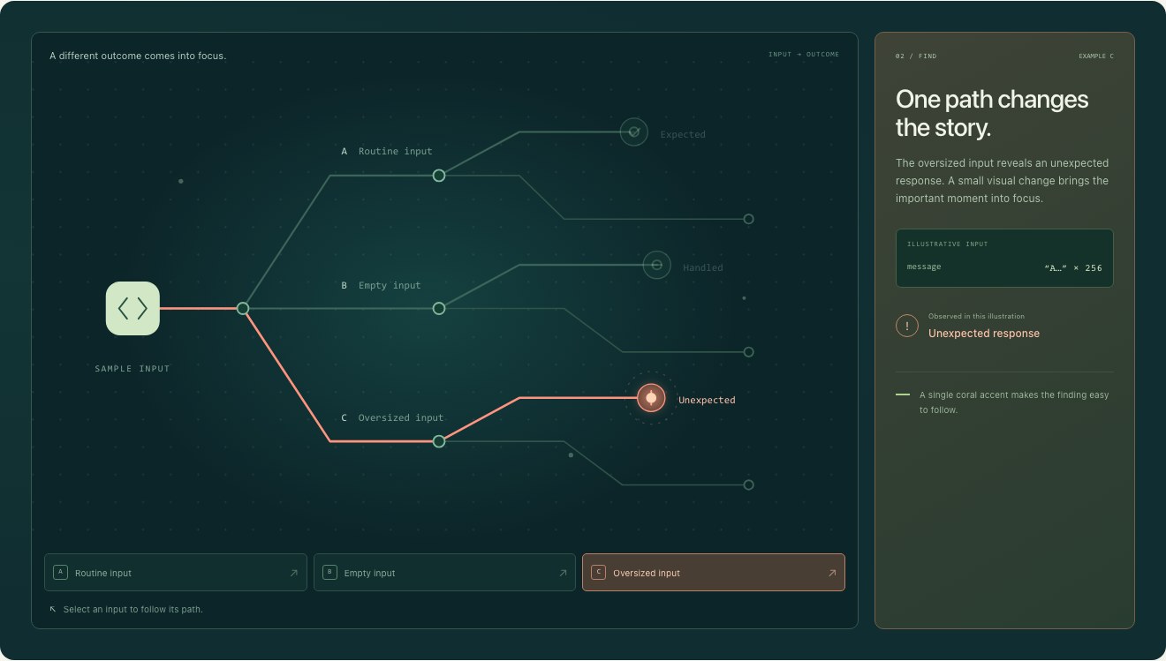Click the "Select an input to follow its path." hint
This screenshot has width=1166, height=661.
(132, 609)
